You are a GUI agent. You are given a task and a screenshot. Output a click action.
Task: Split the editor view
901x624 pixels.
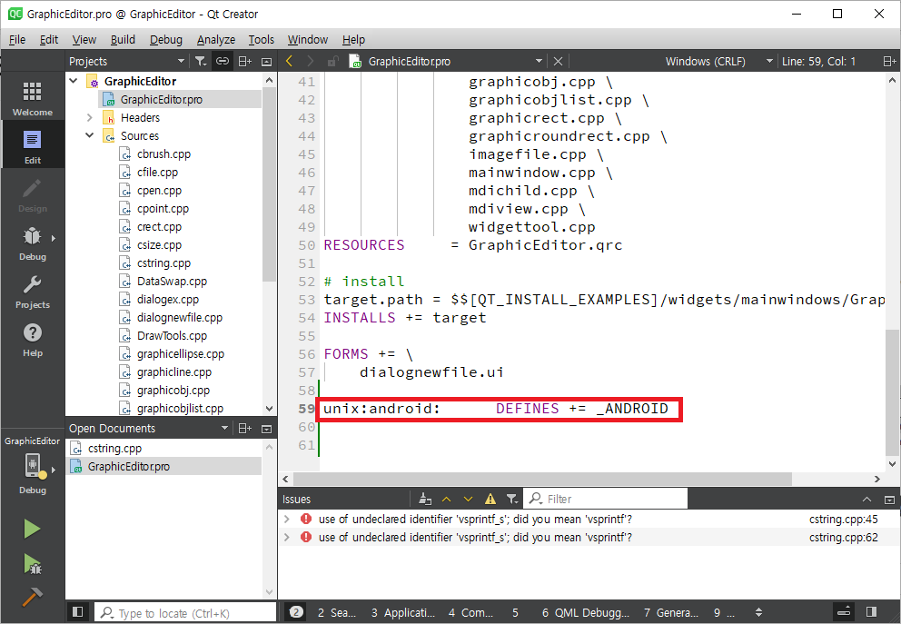coord(889,61)
